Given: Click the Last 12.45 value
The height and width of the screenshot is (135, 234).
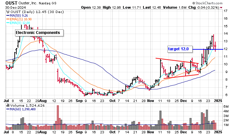Looking at the screenshot, I should (x=152, y=7).
